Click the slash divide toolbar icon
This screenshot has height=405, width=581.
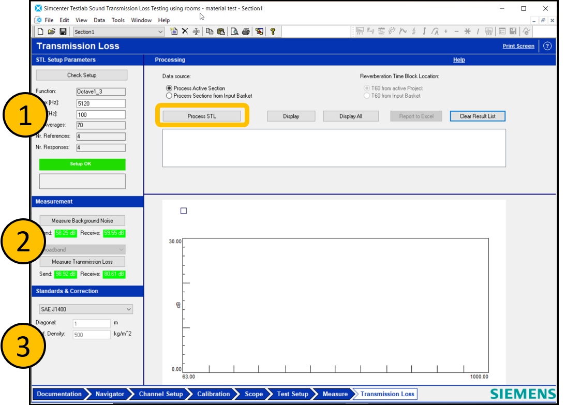click(478, 32)
